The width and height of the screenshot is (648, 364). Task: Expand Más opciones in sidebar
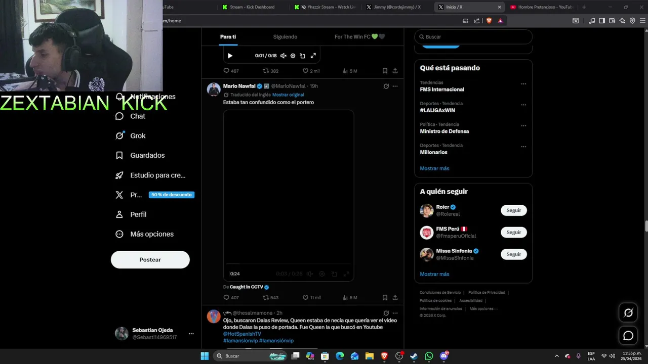pos(145,234)
